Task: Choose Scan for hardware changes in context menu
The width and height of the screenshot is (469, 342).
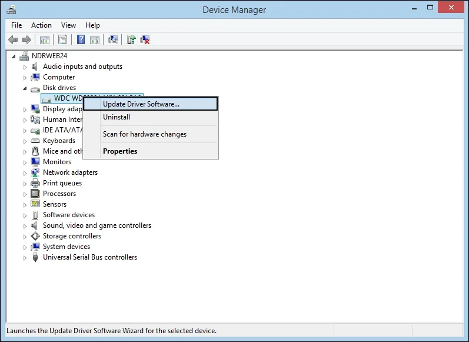Action: [151, 134]
